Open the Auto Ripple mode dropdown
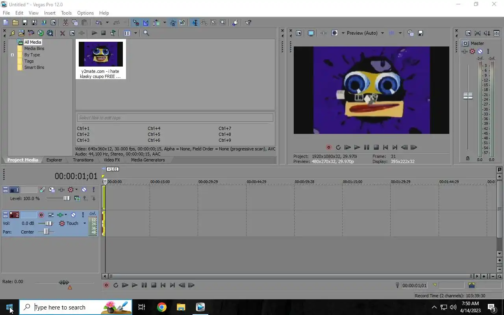 (164, 22)
